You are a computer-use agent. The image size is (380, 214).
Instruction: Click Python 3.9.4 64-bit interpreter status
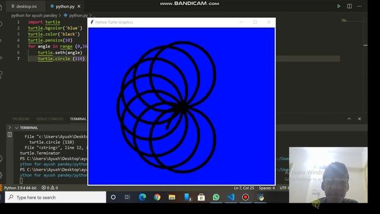click(x=20, y=188)
